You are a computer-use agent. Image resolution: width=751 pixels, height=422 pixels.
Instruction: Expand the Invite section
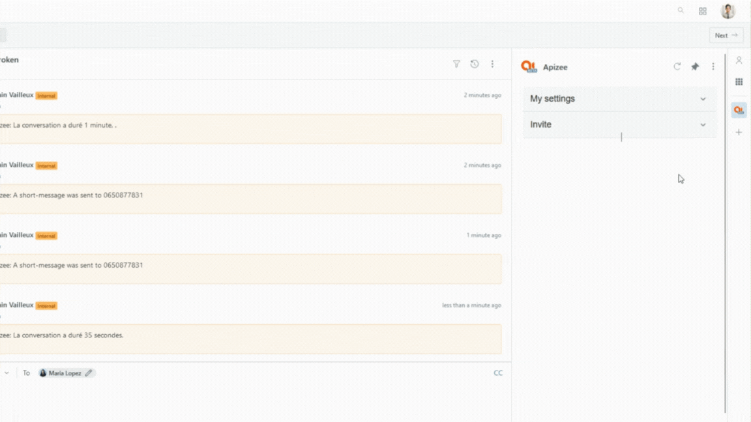(x=619, y=124)
